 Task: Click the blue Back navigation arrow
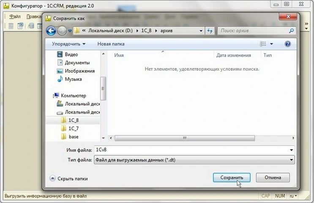click(x=51, y=31)
